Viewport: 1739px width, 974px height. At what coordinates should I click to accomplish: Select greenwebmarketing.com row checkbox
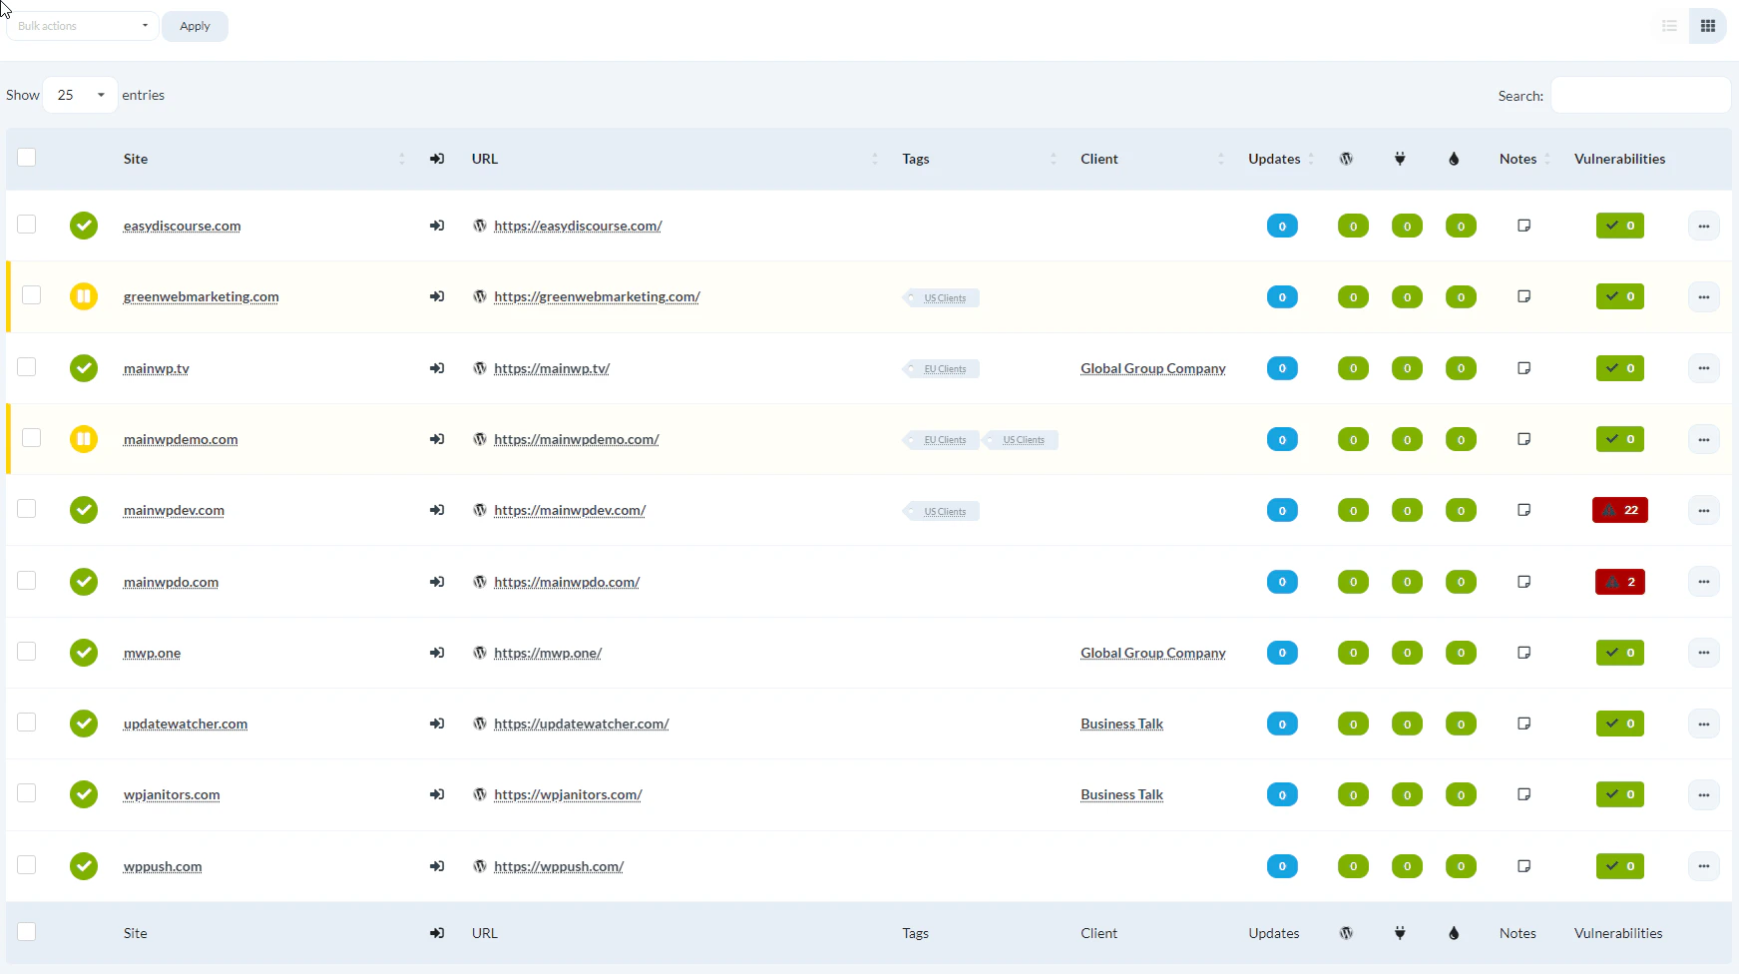[x=32, y=295]
